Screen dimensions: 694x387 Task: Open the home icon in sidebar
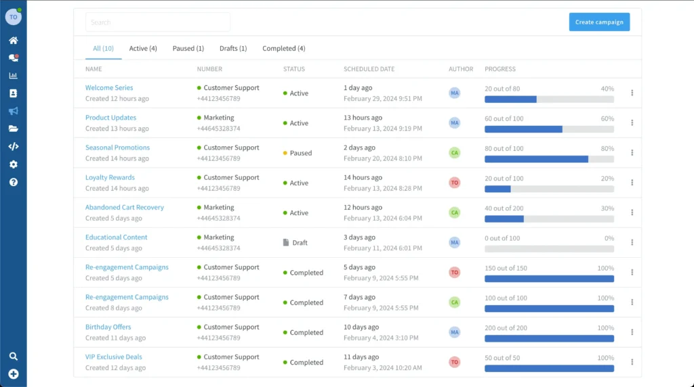[13, 41]
